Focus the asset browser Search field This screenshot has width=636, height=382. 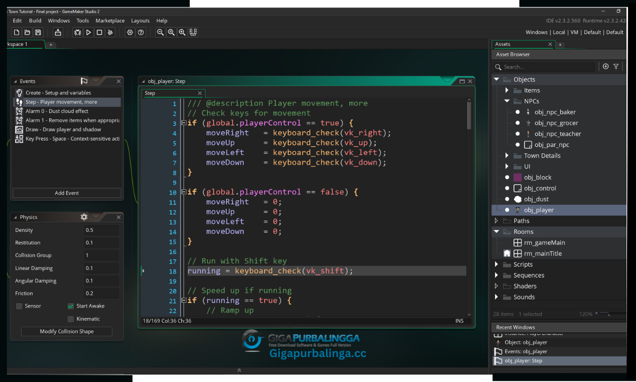click(x=544, y=67)
